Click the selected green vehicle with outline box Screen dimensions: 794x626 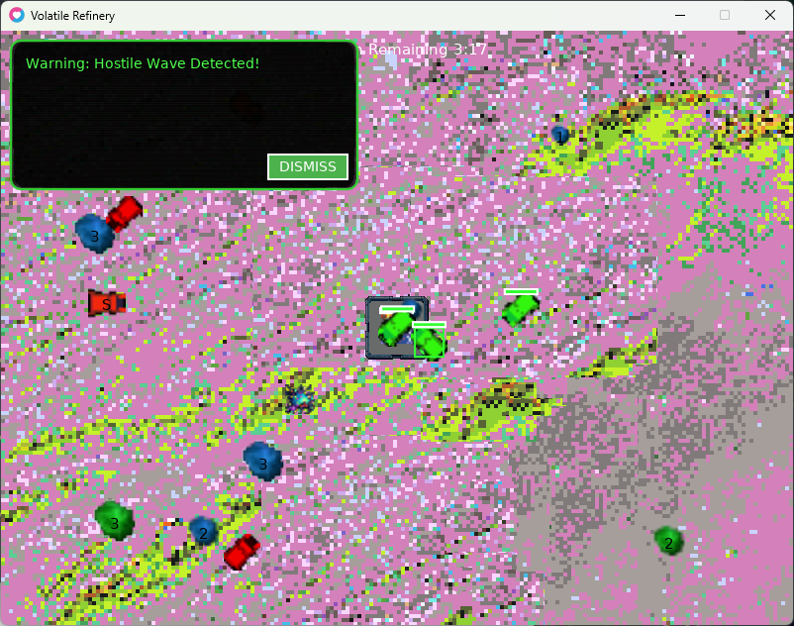click(430, 343)
